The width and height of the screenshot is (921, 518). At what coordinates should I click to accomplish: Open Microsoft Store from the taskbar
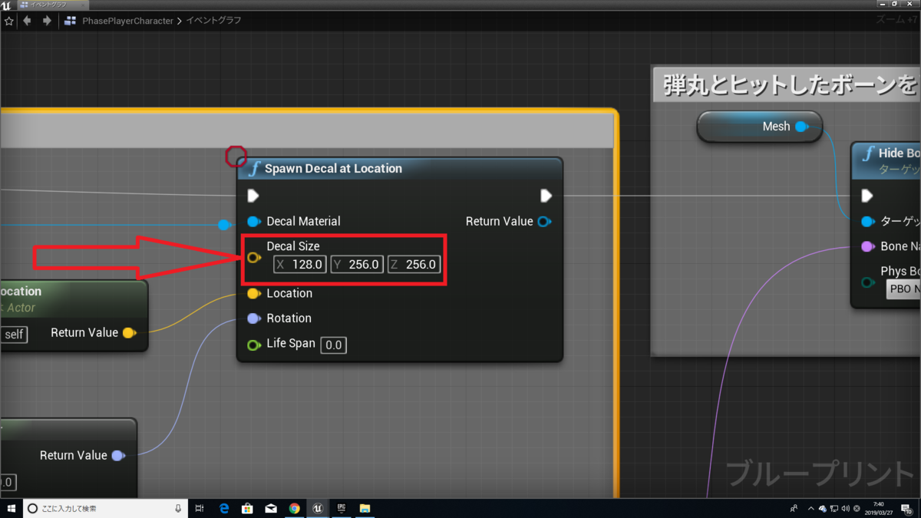click(247, 508)
